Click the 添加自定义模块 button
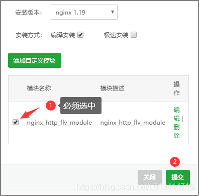Image resolution: width=199 pixels, height=196 pixels. coord(35,60)
